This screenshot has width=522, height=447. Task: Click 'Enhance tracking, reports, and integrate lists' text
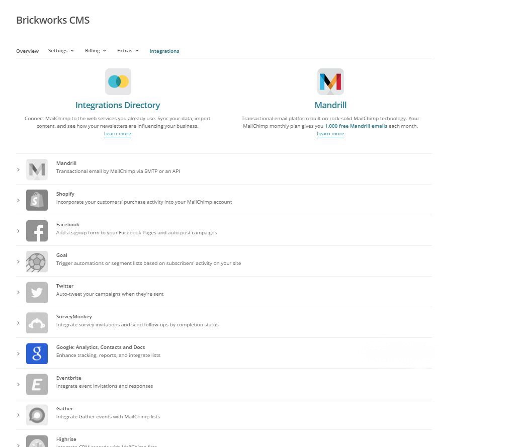(x=108, y=355)
